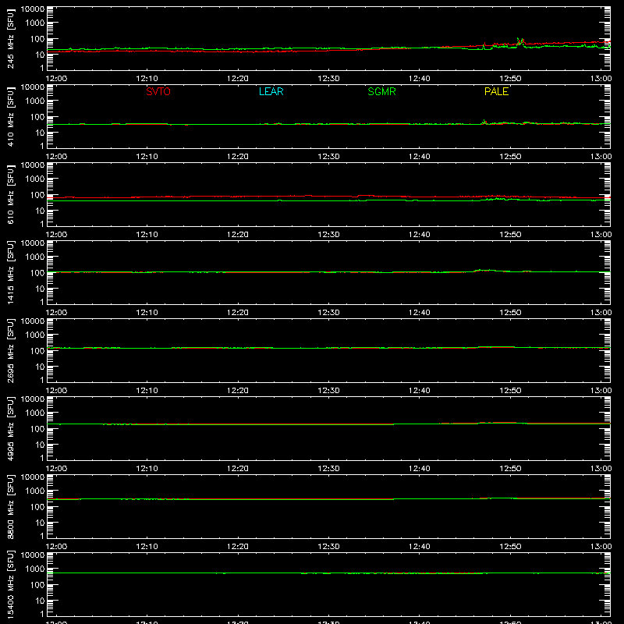The height and width of the screenshot is (624, 624).
Task: Click the 12:50 label below the 245 MHz plot
Action: point(510,79)
